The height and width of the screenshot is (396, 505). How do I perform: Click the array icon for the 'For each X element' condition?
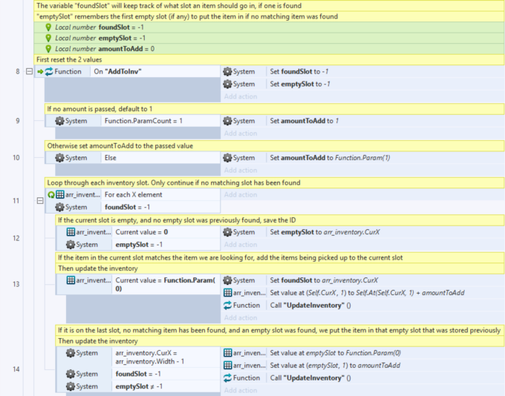[60, 195]
